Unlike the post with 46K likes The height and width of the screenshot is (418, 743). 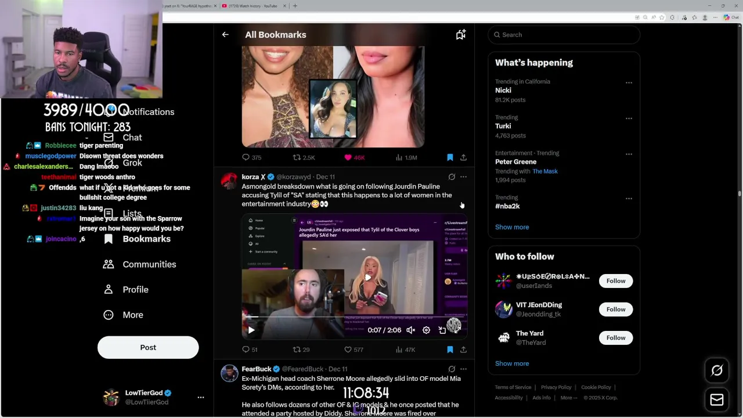point(354,157)
